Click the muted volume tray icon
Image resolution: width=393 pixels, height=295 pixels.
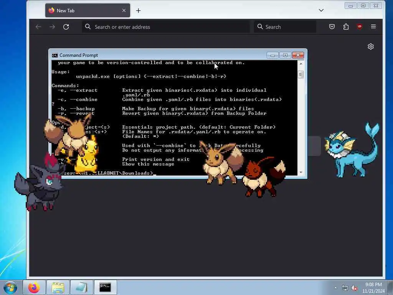[x=354, y=288]
